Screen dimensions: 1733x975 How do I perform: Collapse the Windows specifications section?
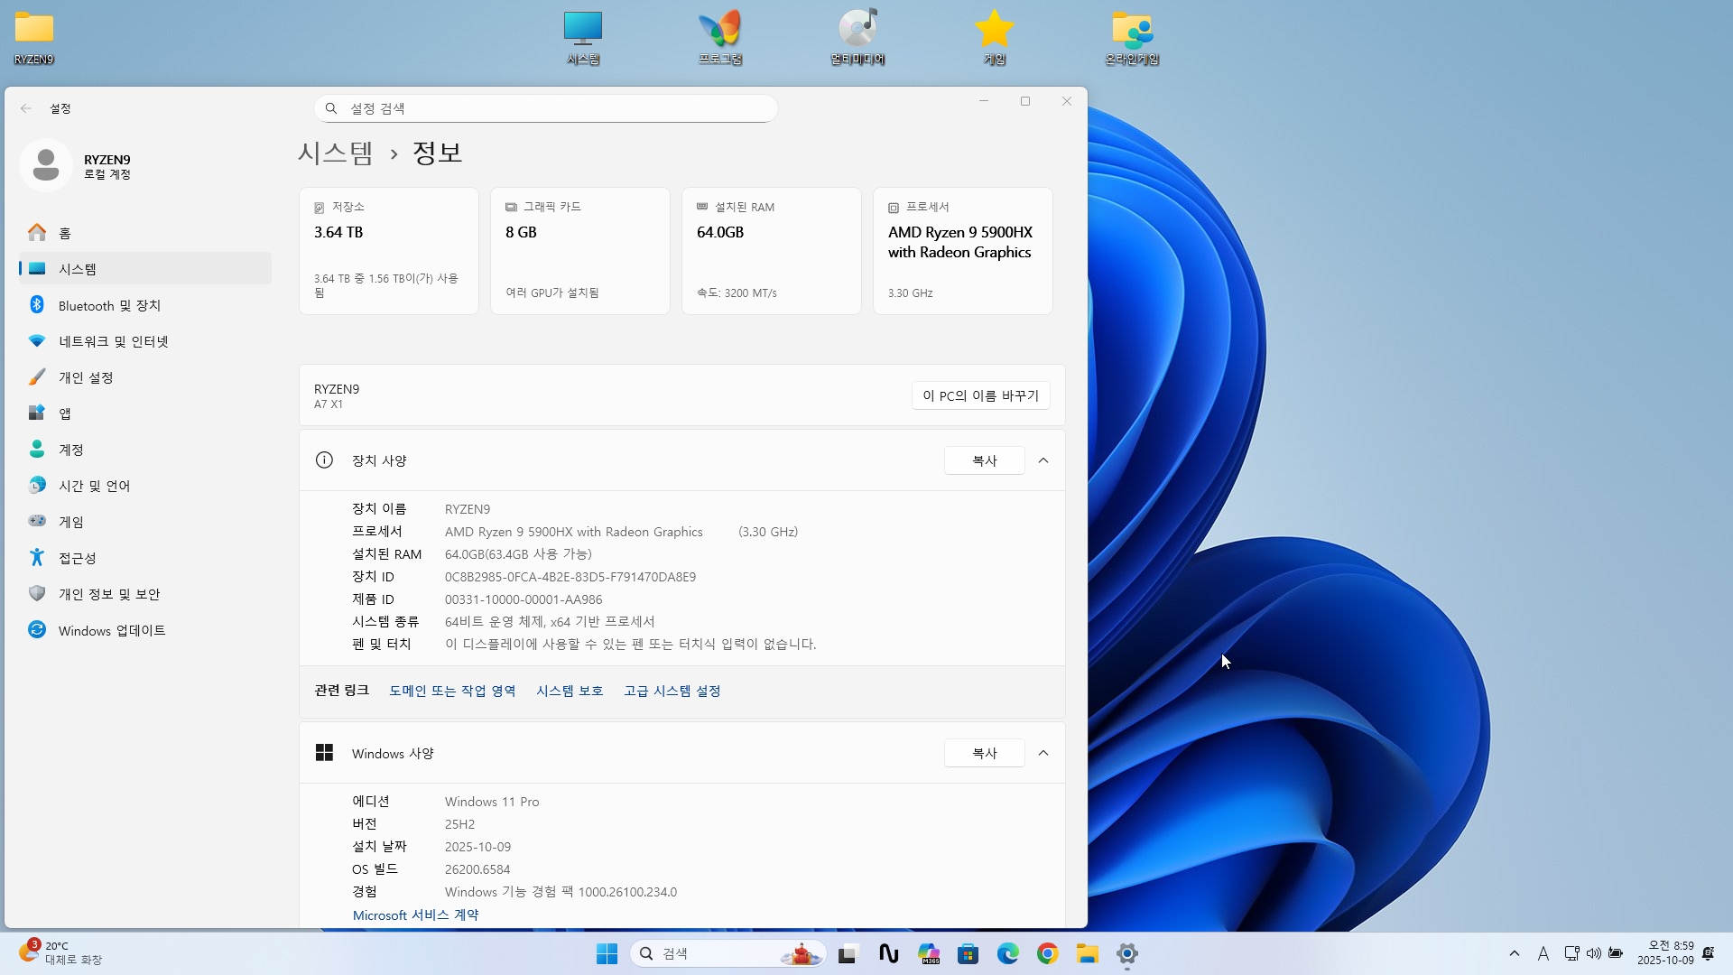(x=1043, y=753)
